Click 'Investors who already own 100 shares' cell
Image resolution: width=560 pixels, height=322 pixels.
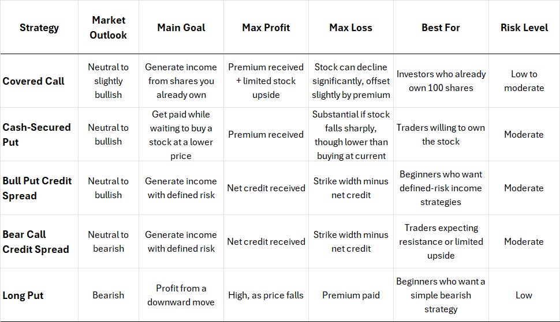point(441,81)
